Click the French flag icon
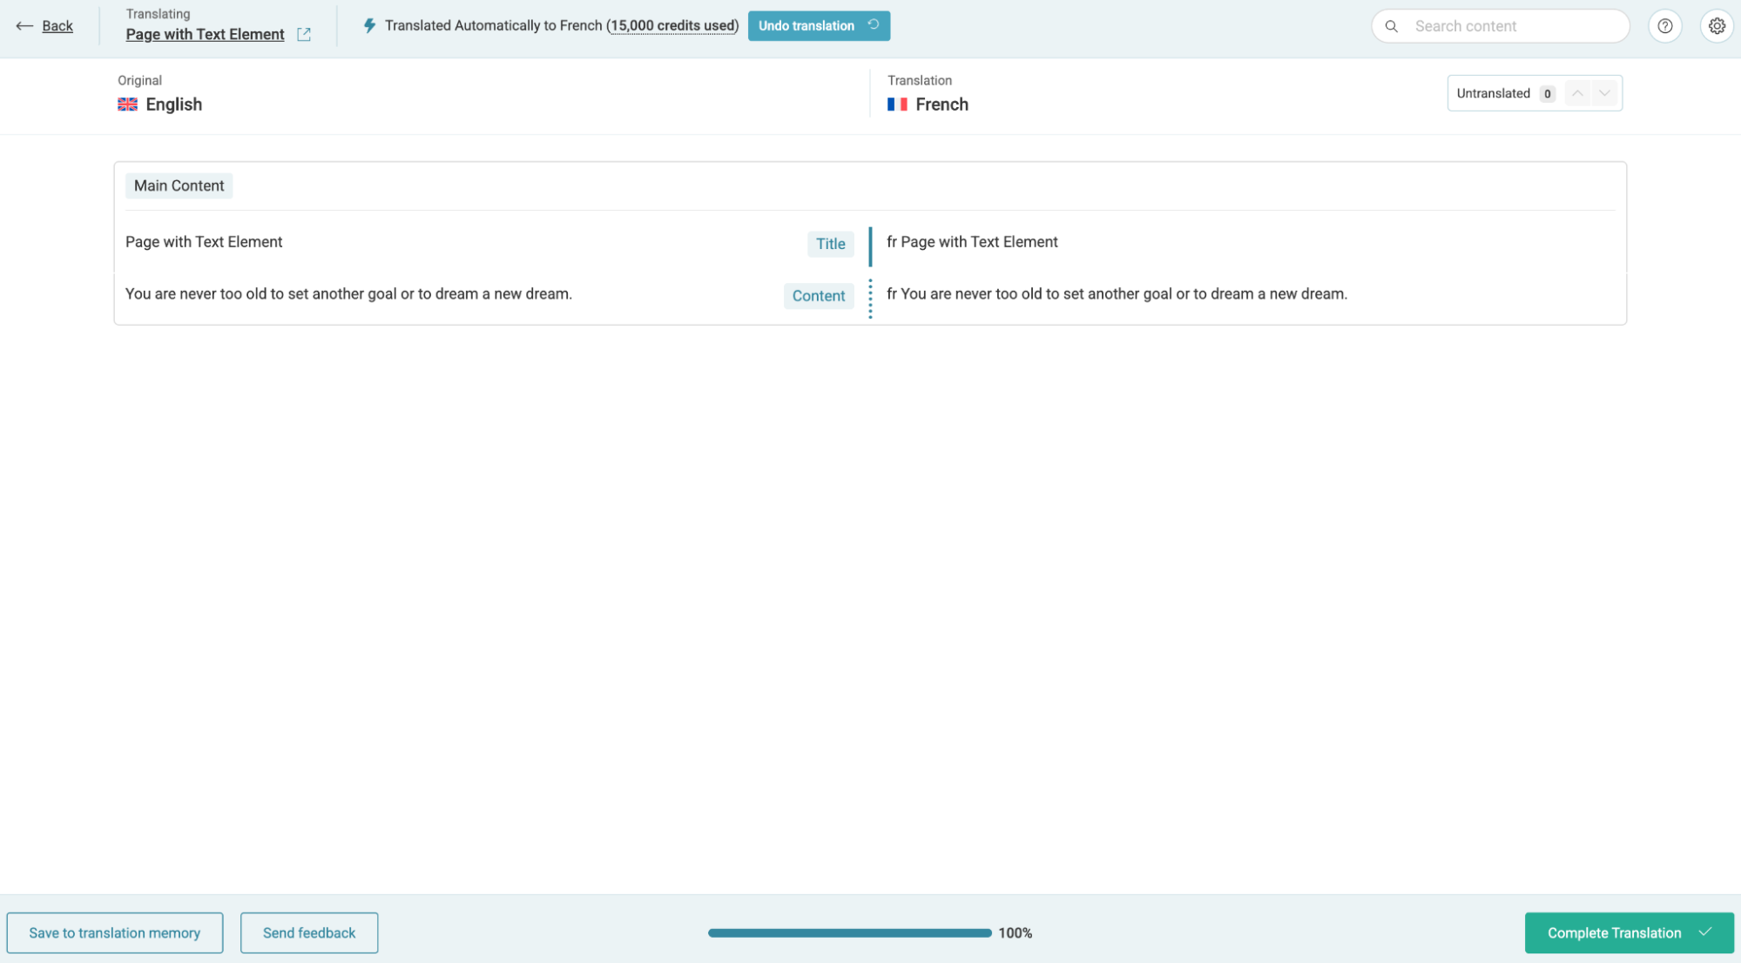Image resolution: width=1741 pixels, height=963 pixels. (x=897, y=104)
